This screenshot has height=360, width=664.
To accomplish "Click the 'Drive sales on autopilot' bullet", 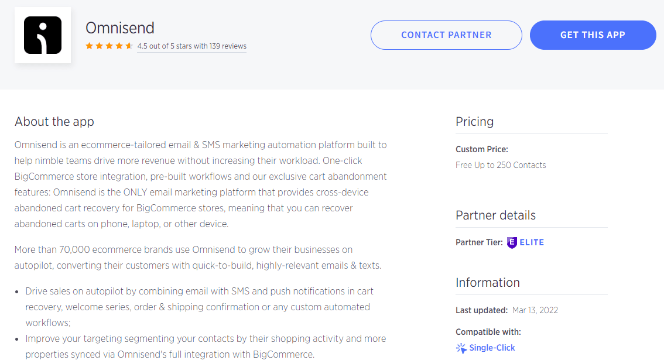I will click(200, 307).
